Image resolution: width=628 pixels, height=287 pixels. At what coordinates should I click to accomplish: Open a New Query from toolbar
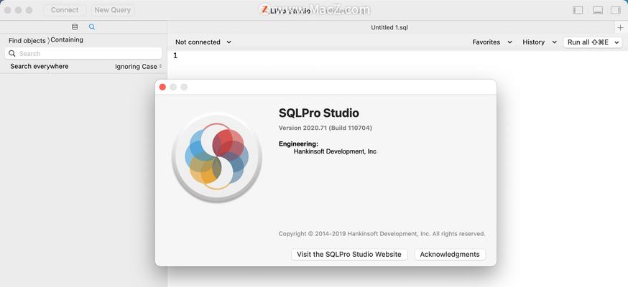113,10
